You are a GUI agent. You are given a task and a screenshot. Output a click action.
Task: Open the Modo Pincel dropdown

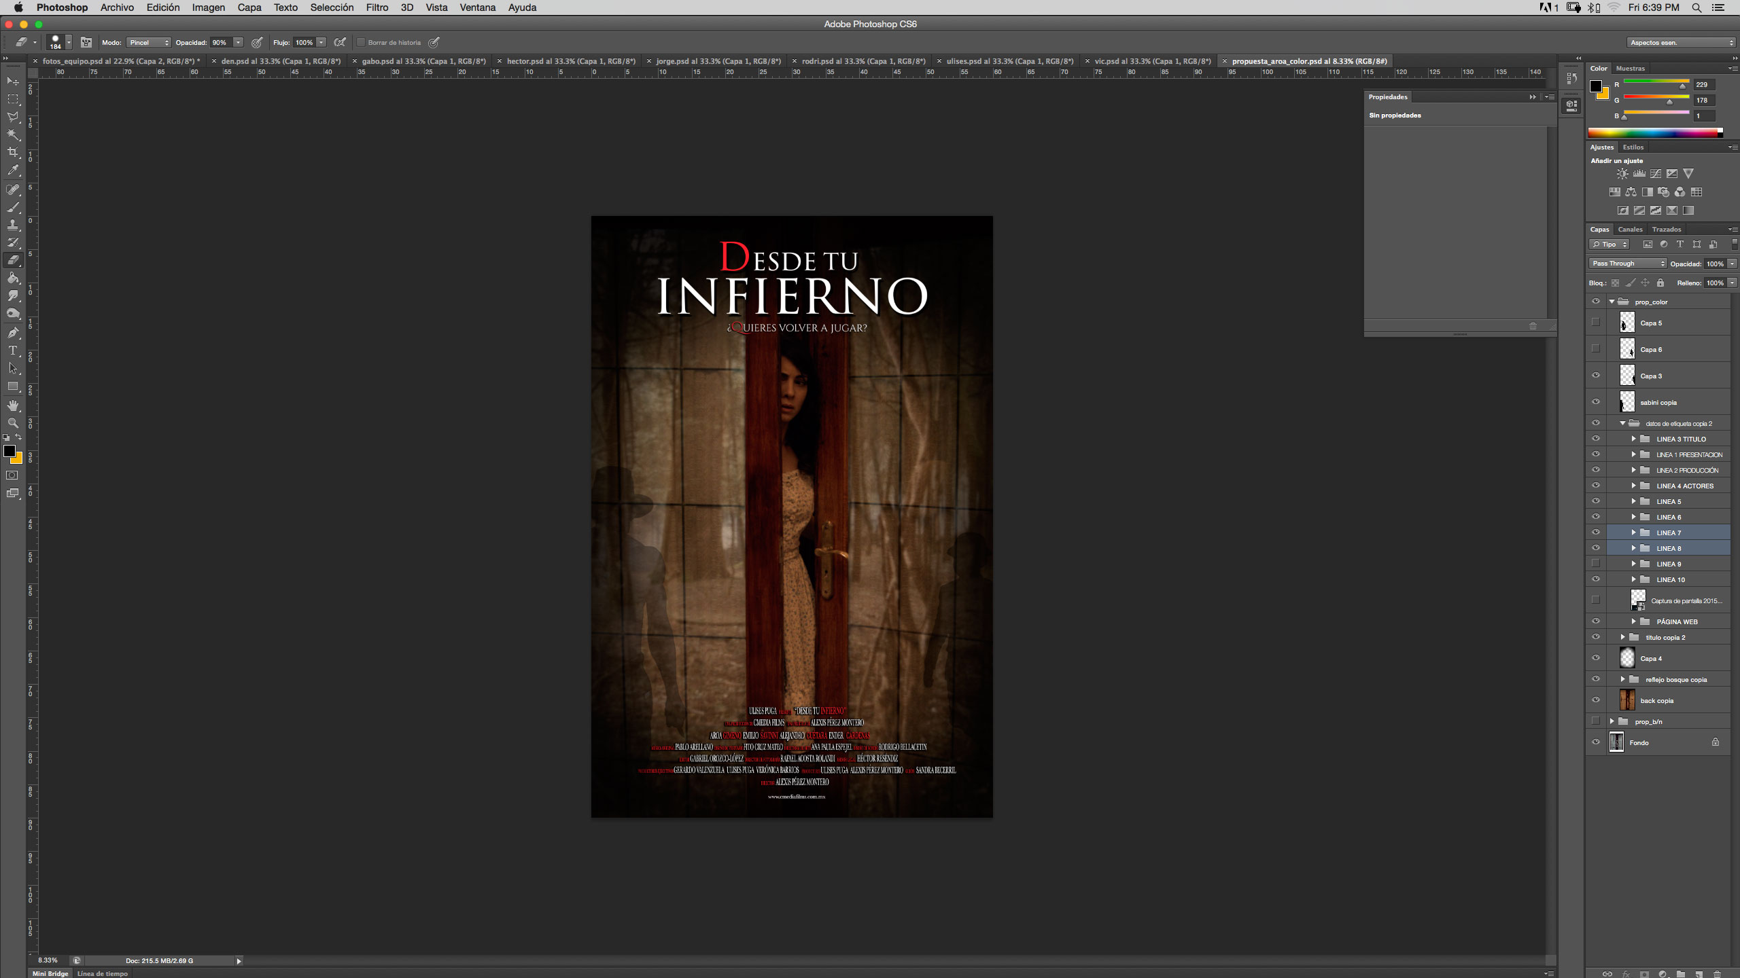click(x=149, y=43)
